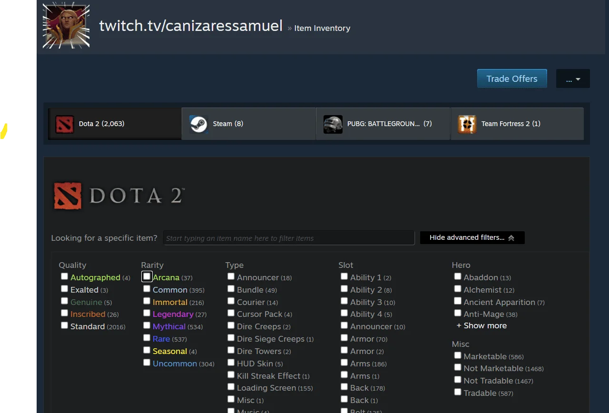Tick the Alchemist hero checkbox
The height and width of the screenshot is (413, 609).
[457, 289]
